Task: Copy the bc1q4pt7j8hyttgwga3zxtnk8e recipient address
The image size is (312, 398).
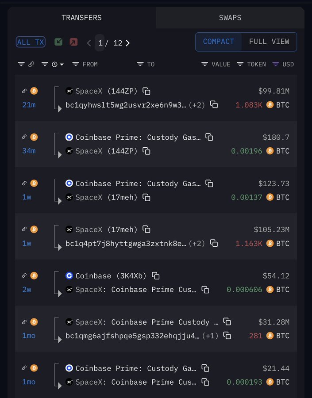Action: click(214, 243)
